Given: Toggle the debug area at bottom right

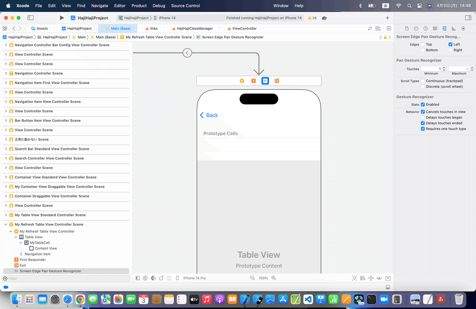Looking at the screenshot, I should coord(388,287).
